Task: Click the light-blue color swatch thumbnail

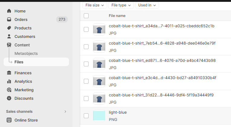Action: [99, 116]
